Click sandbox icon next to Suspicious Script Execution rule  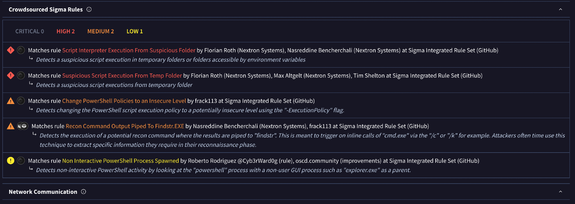click(x=21, y=76)
